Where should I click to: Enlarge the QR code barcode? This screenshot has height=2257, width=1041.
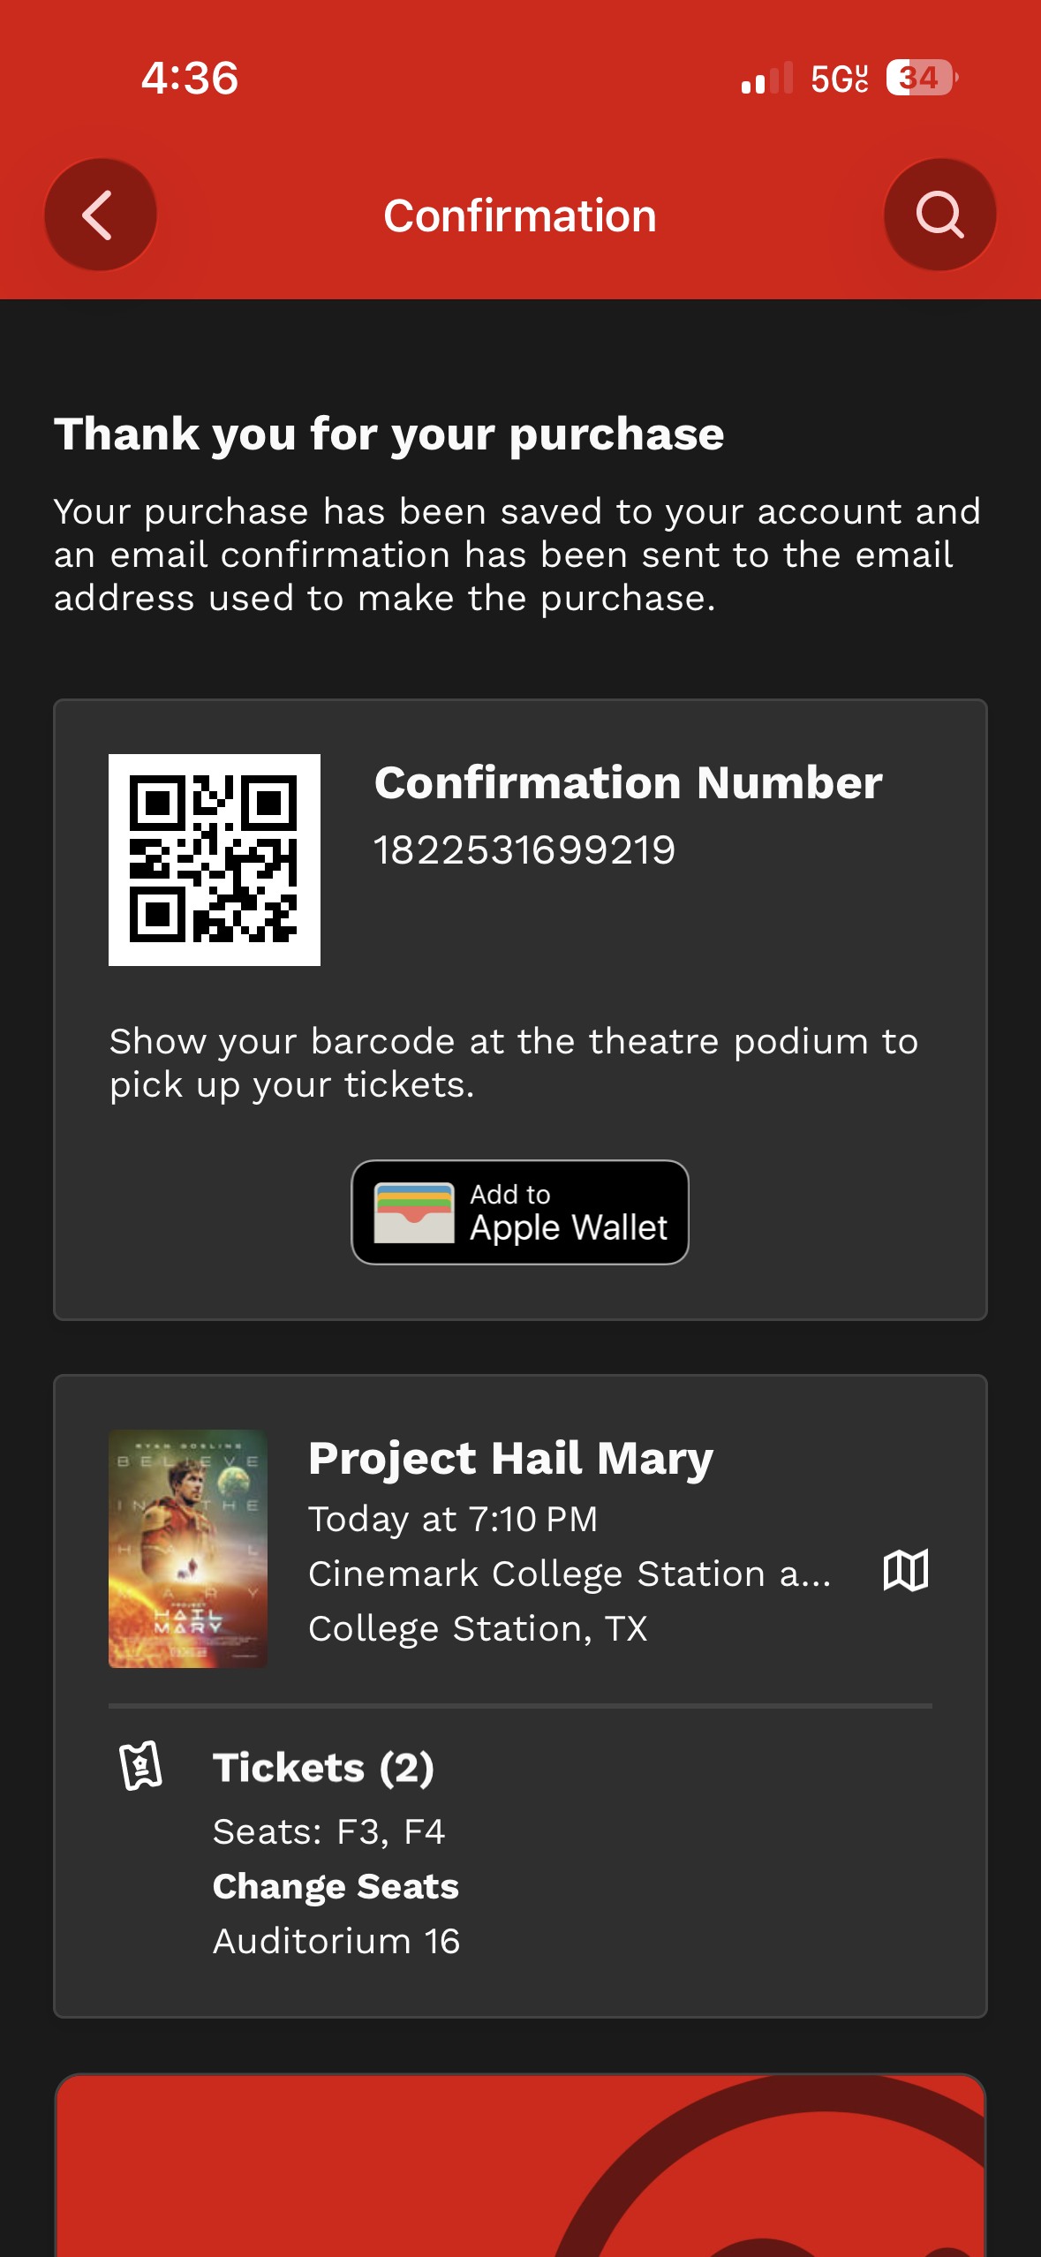tap(215, 860)
